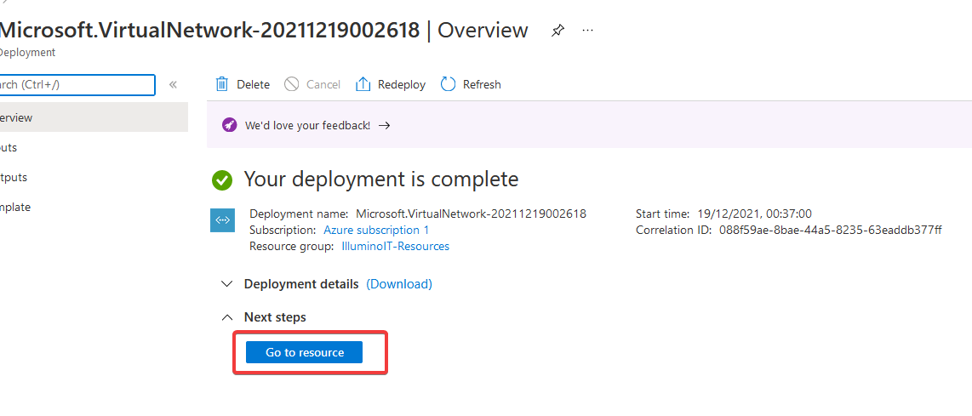Collapse the sidebar with double chevron

[173, 85]
